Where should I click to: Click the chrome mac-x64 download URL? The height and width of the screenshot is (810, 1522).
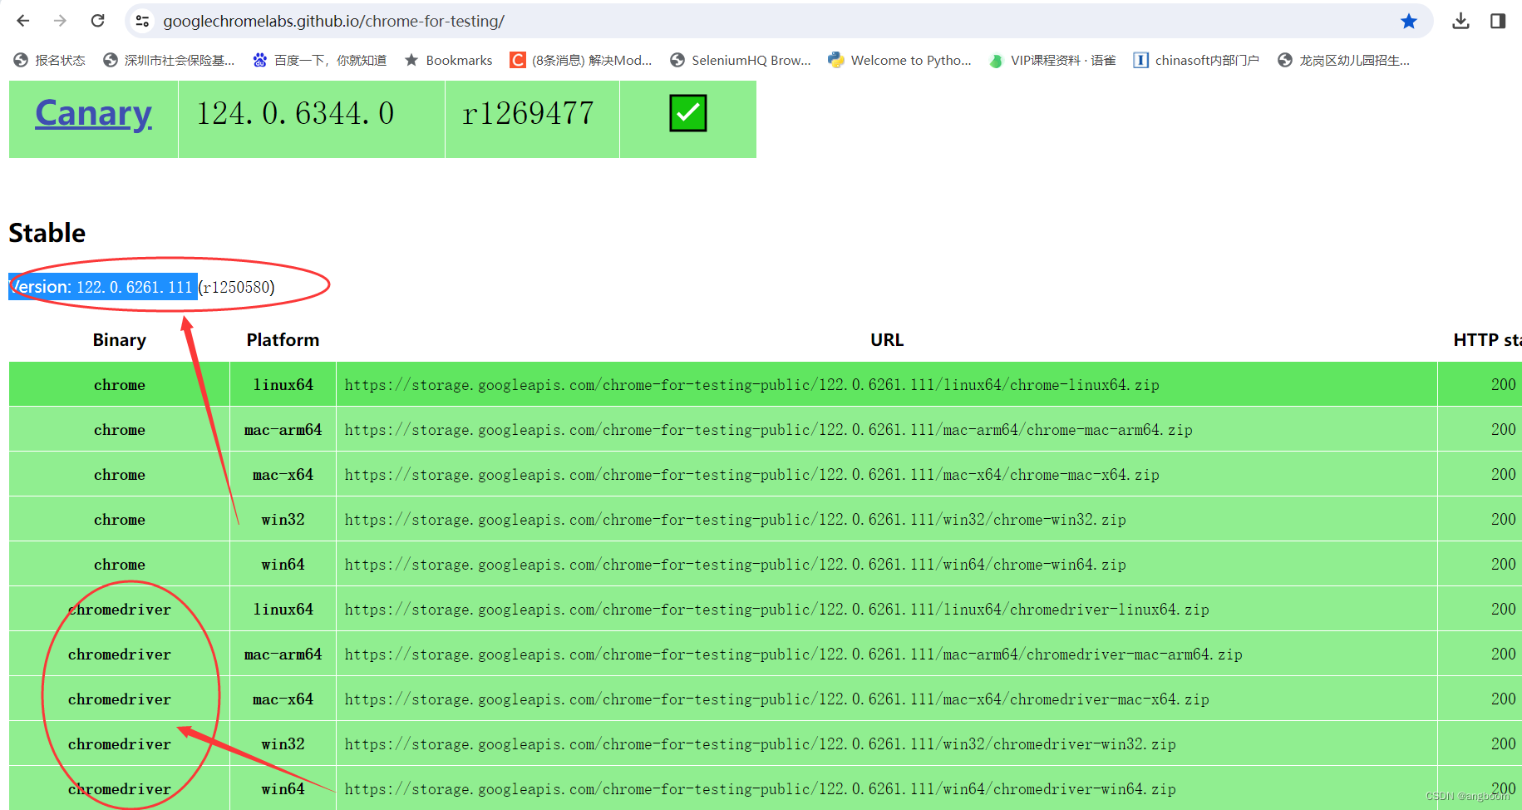pos(752,475)
